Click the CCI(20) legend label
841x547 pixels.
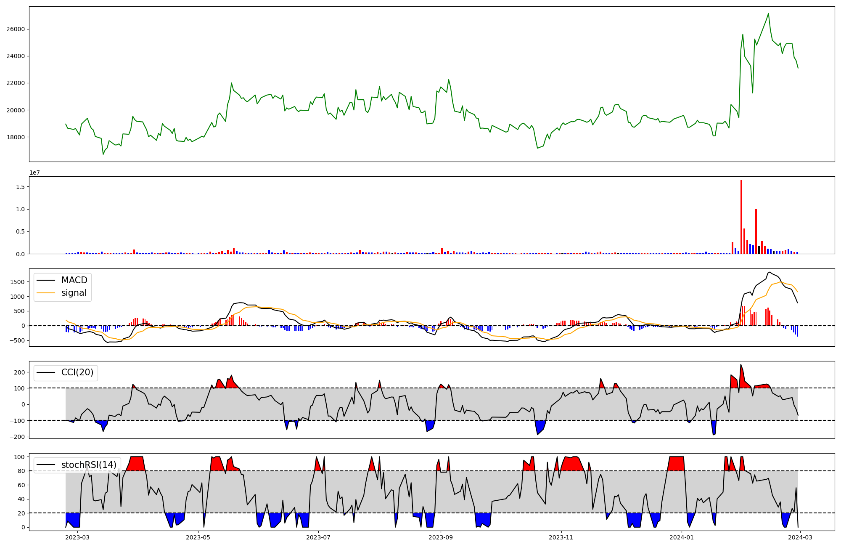(77, 372)
